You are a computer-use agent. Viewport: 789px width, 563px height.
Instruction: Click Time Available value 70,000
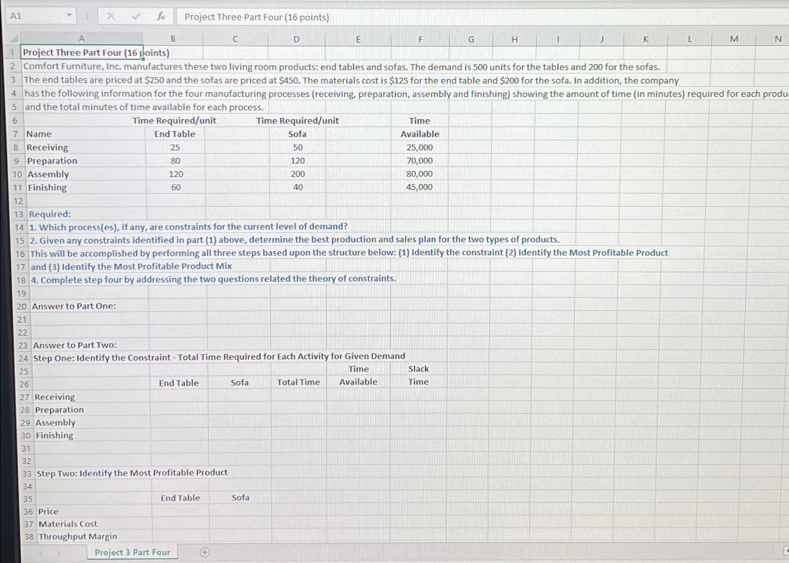pyautogui.click(x=419, y=161)
